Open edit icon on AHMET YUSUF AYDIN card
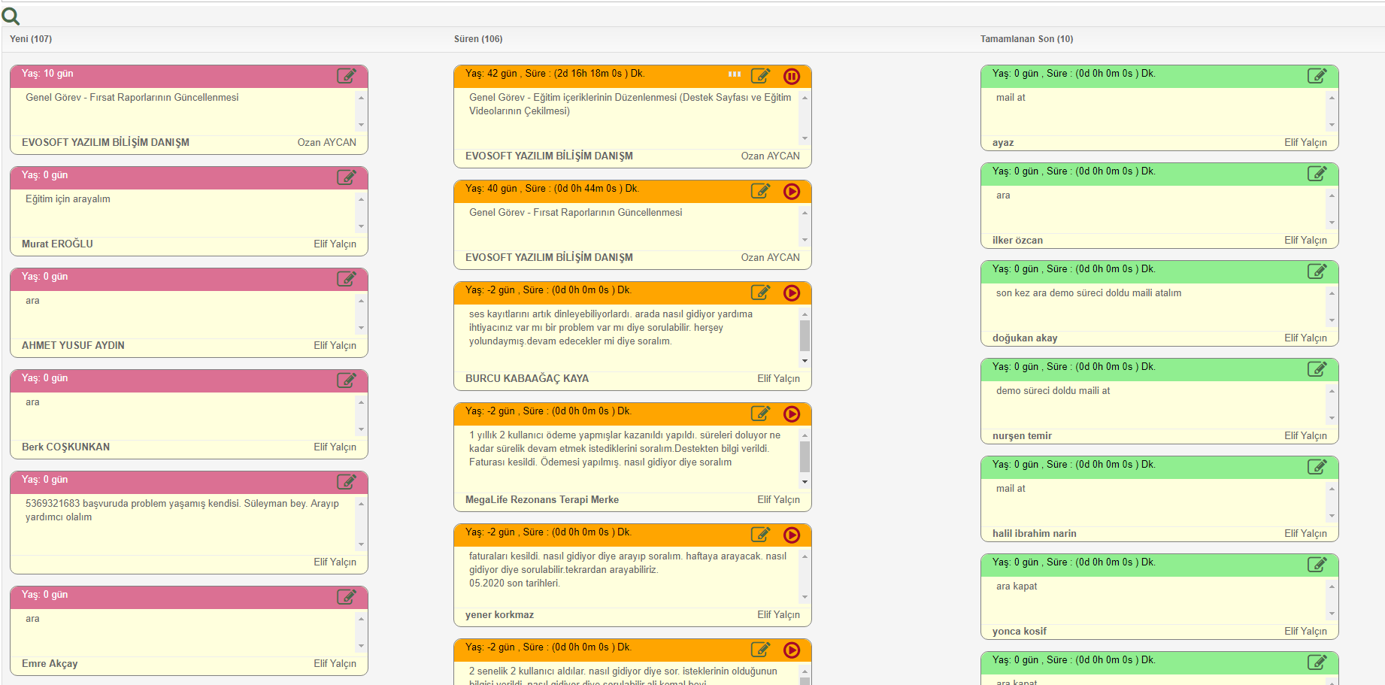Image resolution: width=1385 pixels, height=685 pixels. tap(346, 279)
